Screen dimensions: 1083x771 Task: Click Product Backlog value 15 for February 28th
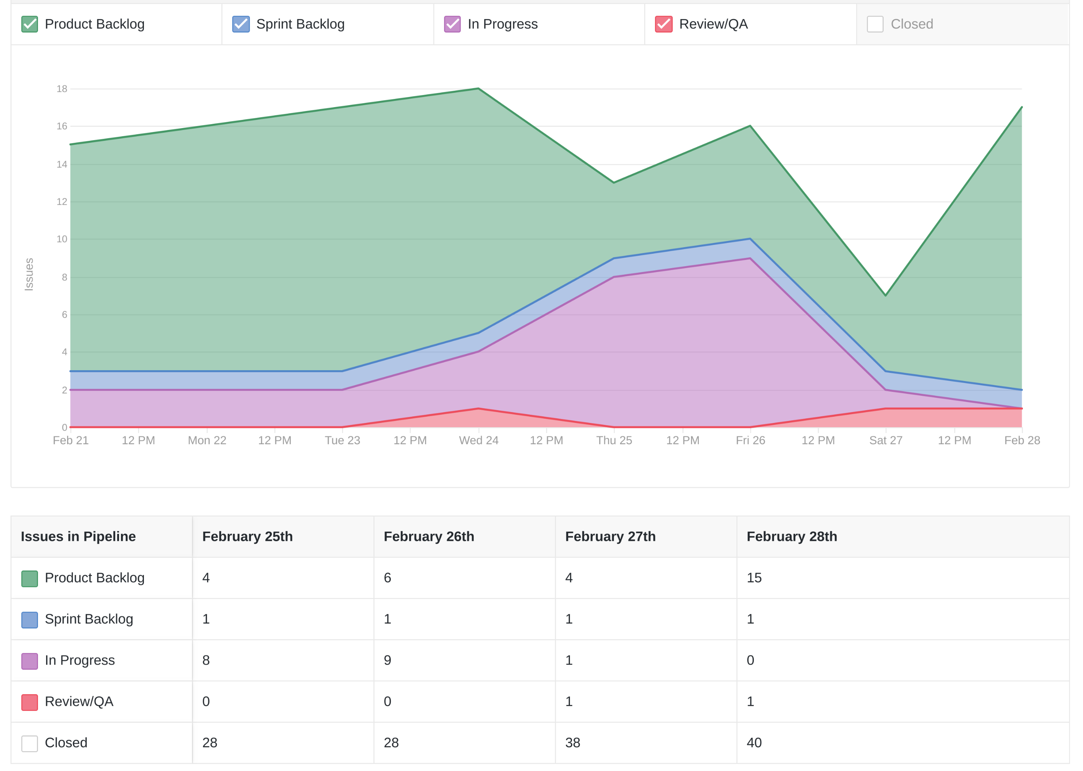point(755,578)
